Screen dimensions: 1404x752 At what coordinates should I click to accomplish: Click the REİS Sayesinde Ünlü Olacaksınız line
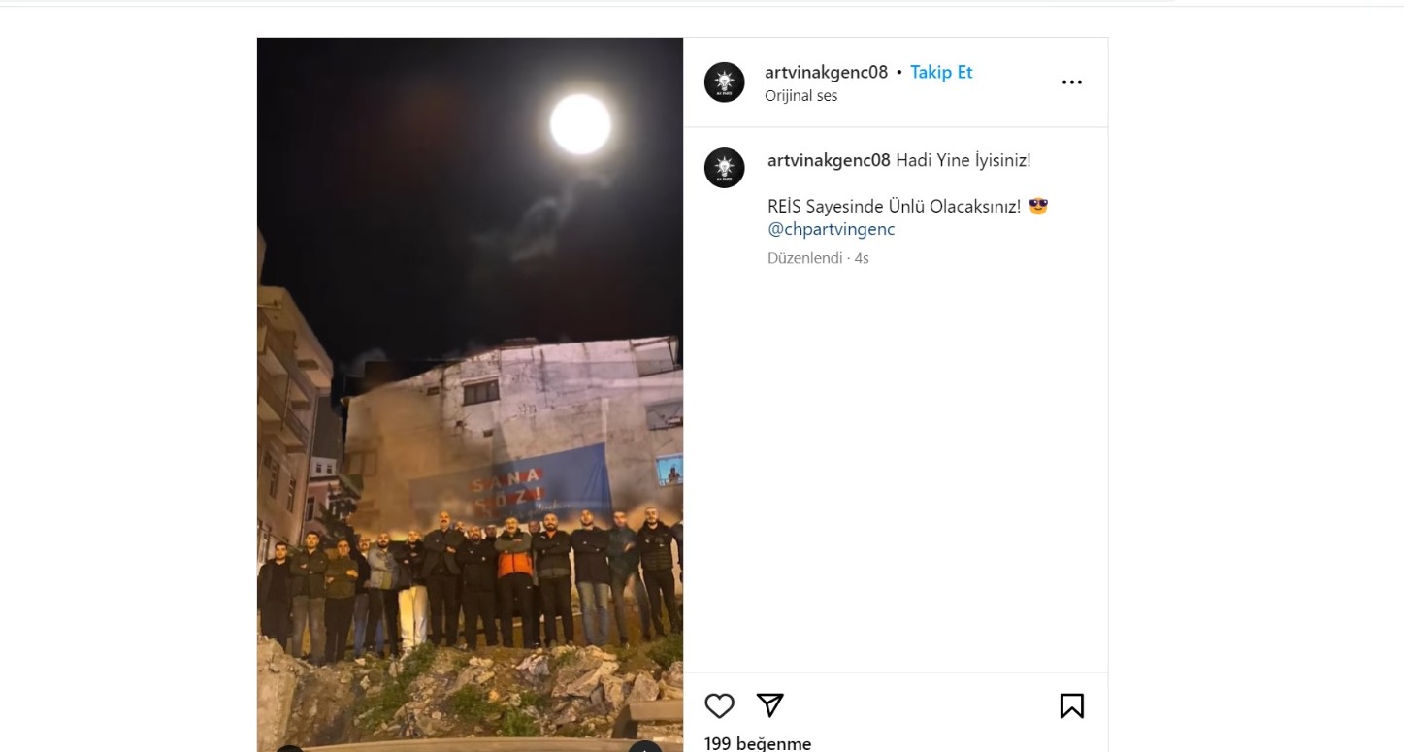pos(894,207)
